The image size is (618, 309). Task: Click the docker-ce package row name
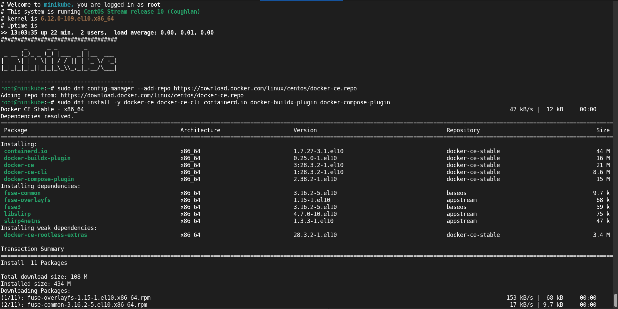point(19,165)
